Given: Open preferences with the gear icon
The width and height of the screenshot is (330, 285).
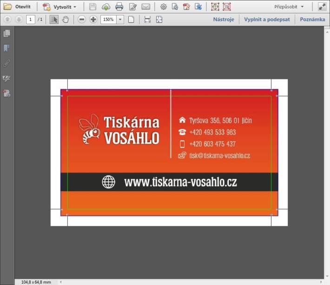Looking at the screenshot, I should click(x=164, y=7).
